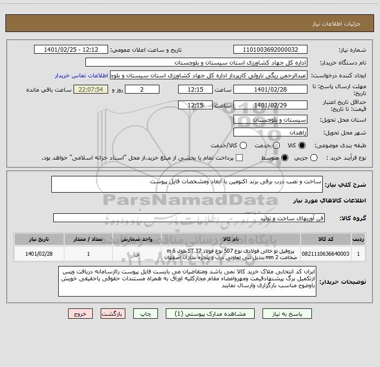
Task: Click the need number field 1101003692000032
Action: tap(270, 50)
